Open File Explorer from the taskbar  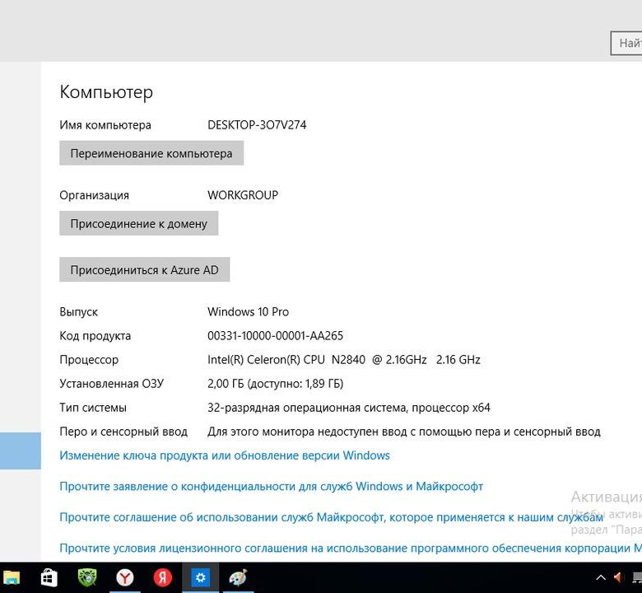[x=12, y=577]
